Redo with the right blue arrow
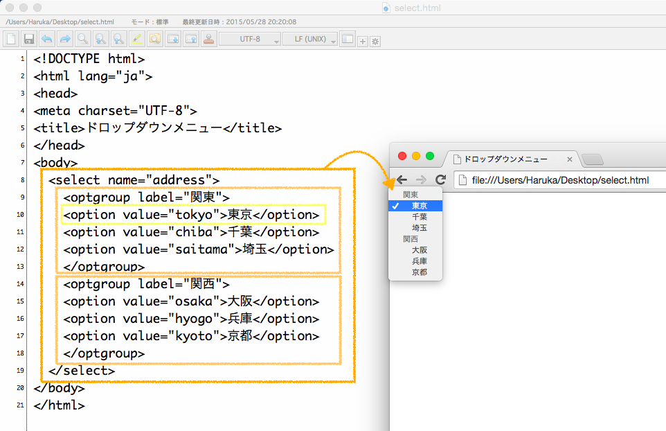 (x=65, y=39)
